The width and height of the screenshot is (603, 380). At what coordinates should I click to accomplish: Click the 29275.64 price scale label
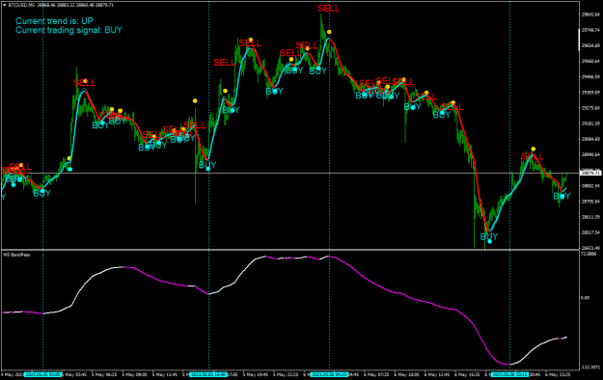coord(590,108)
